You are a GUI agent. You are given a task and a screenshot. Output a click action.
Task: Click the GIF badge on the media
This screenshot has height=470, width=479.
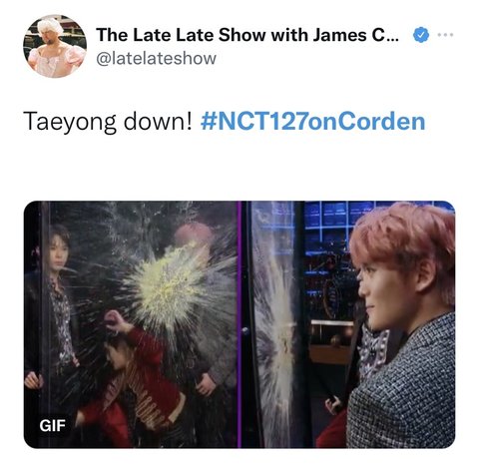[x=53, y=425]
